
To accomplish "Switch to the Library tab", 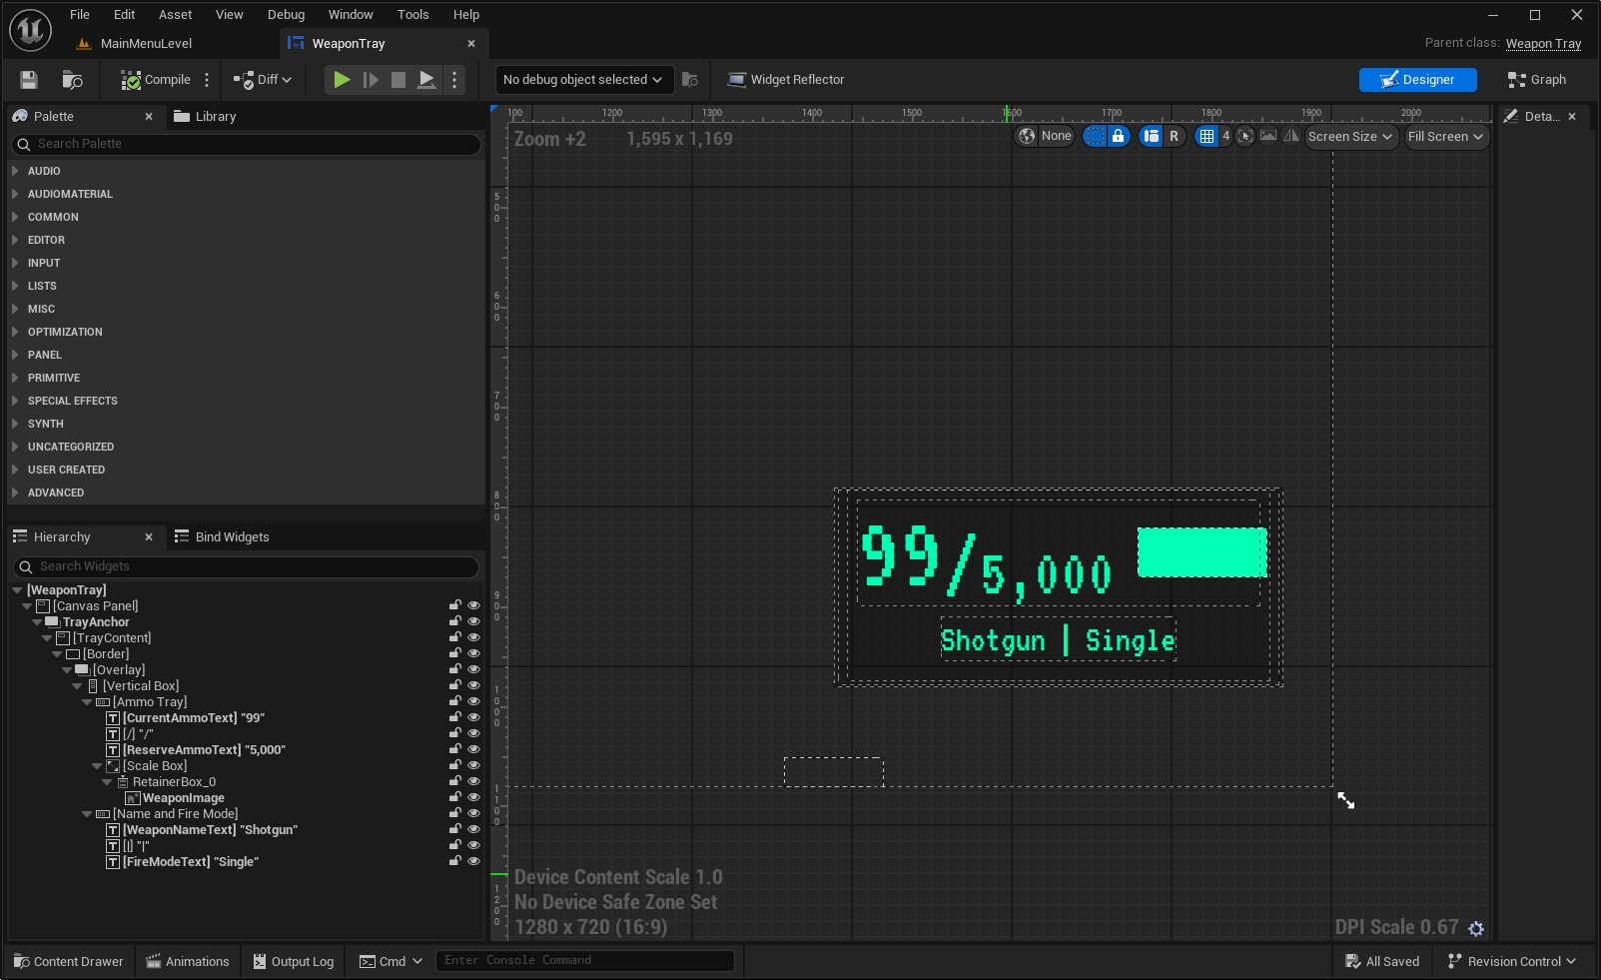I will [x=206, y=117].
